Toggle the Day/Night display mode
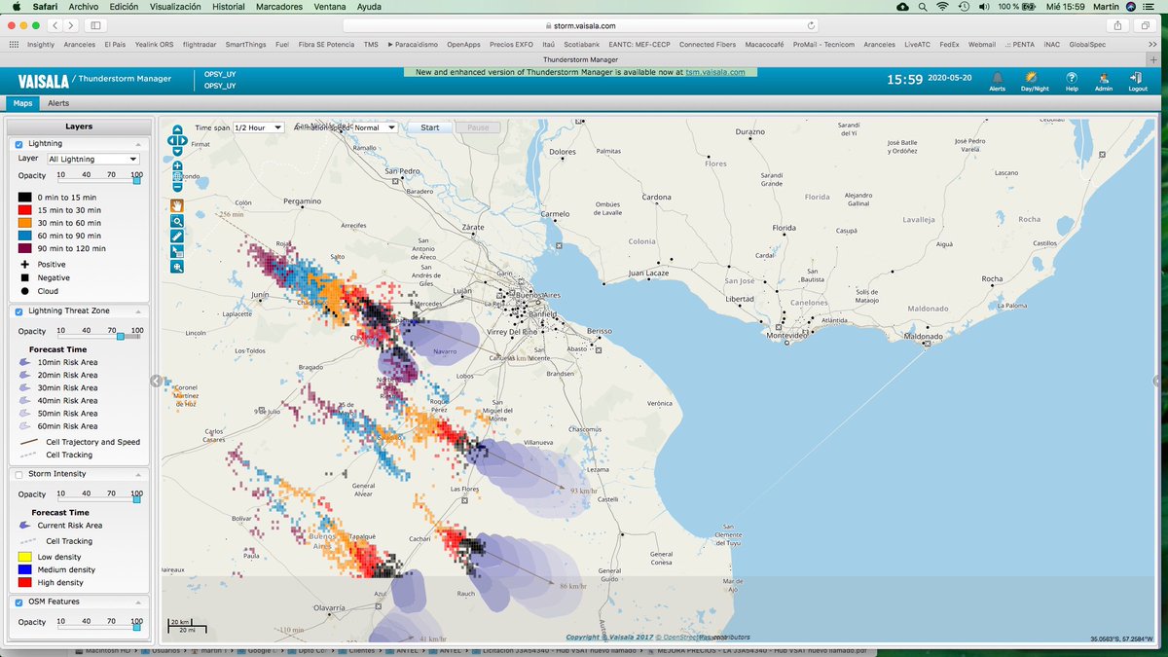 [x=1034, y=83]
